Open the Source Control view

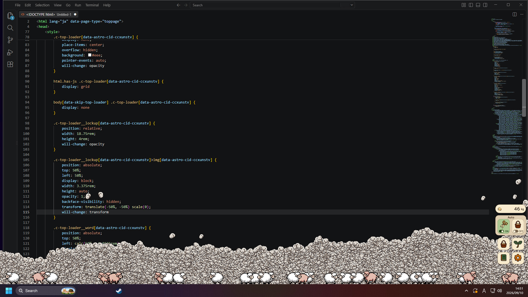[x=10, y=40]
